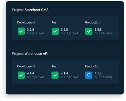
Task: Select Test label under Warehouse API
Action: point(54,66)
